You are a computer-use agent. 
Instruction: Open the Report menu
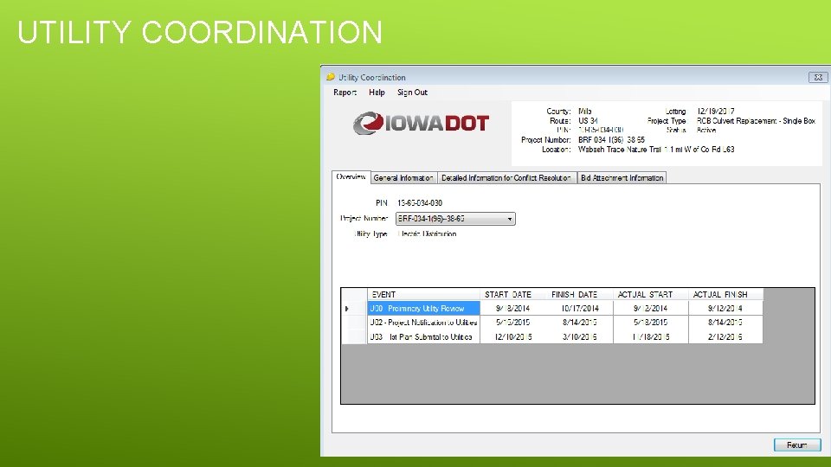coord(345,93)
